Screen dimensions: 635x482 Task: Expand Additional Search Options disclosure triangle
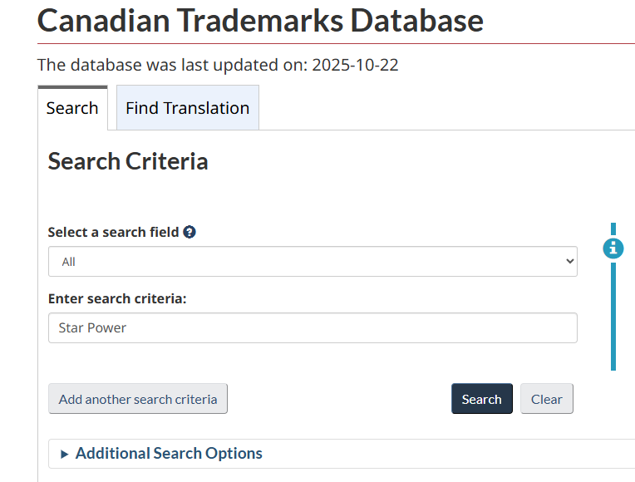65,455
